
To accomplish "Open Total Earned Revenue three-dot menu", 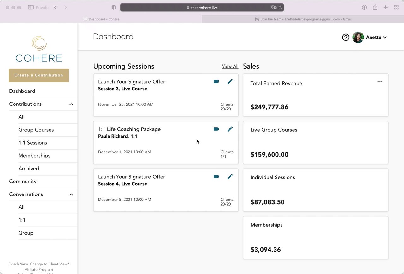I will (x=380, y=81).
